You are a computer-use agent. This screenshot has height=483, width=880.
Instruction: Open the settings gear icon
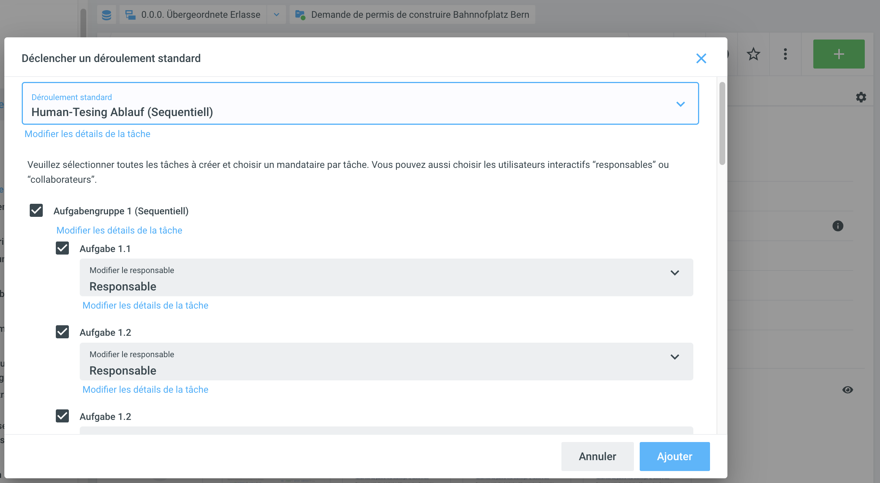pyautogui.click(x=861, y=97)
